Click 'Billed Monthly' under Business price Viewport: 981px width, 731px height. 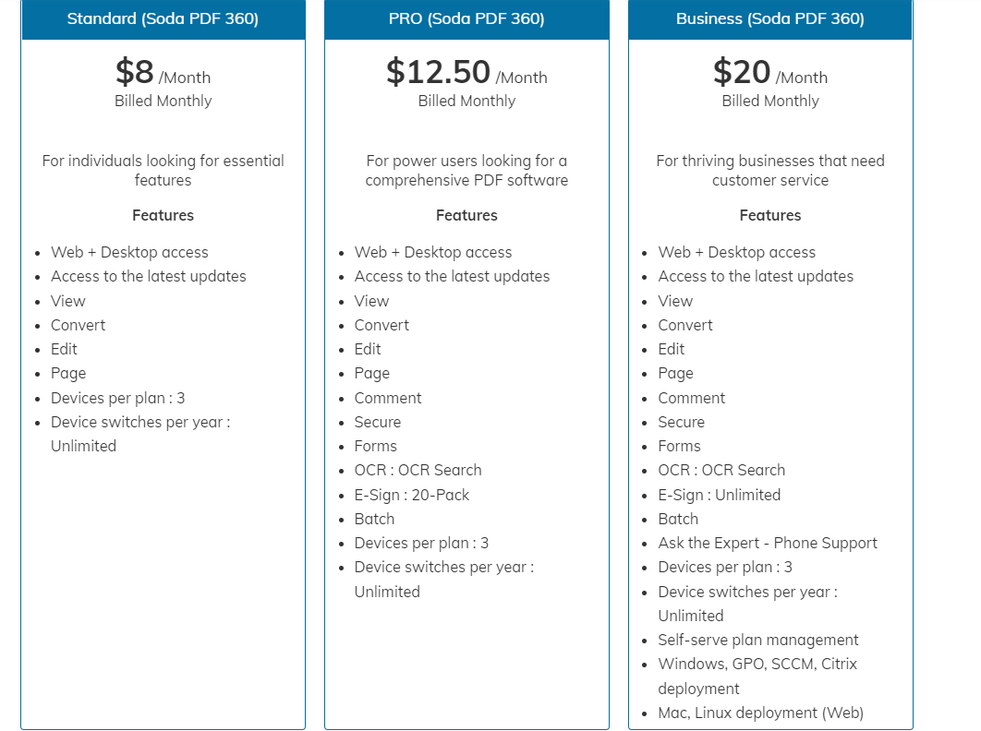pyautogui.click(x=770, y=101)
